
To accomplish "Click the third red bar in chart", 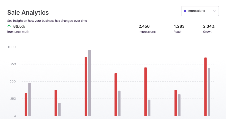I will [86, 86].
